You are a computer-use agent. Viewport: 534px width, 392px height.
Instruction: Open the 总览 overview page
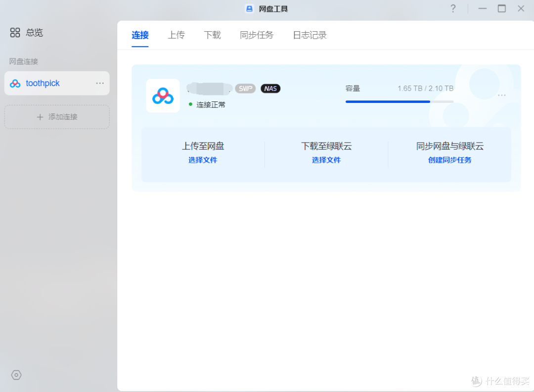(x=27, y=33)
